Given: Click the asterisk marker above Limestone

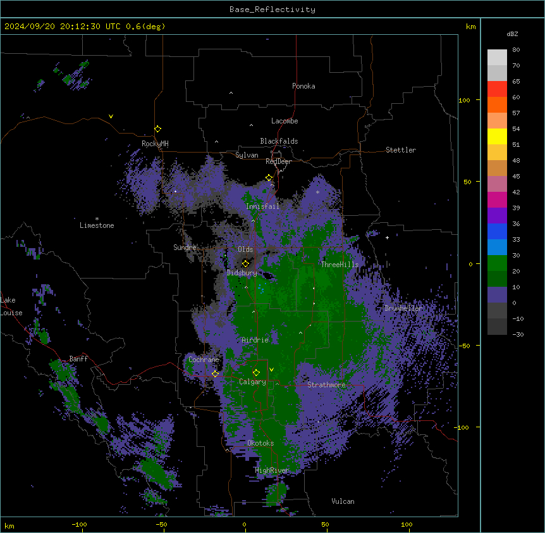Looking at the screenshot, I should point(97,219).
